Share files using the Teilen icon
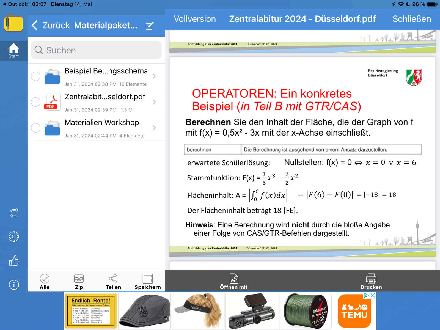The width and height of the screenshot is (440, 330). coord(113,282)
